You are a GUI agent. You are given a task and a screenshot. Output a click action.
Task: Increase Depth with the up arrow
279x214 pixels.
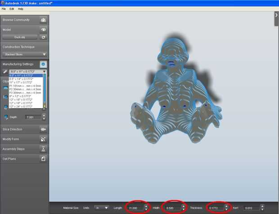pyautogui.click(x=44, y=116)
